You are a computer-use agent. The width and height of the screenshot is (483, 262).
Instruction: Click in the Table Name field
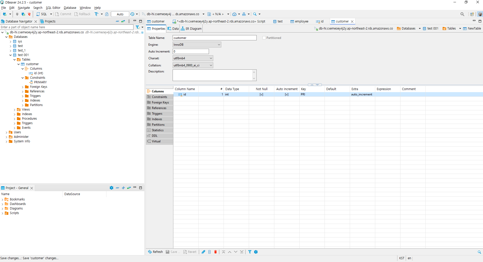pos(214,38)
